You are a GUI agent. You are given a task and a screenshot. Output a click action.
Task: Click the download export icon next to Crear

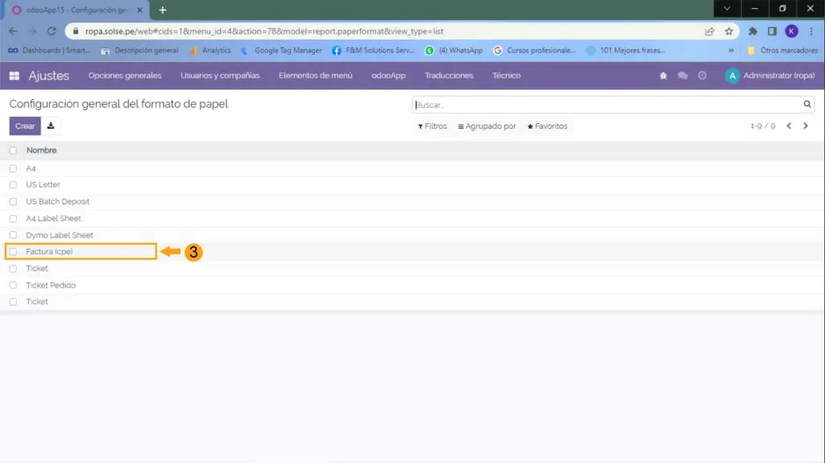(x=51, y=126)
